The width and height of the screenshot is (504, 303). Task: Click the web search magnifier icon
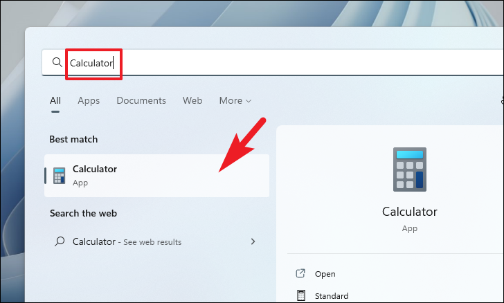[x=60, y=241]
